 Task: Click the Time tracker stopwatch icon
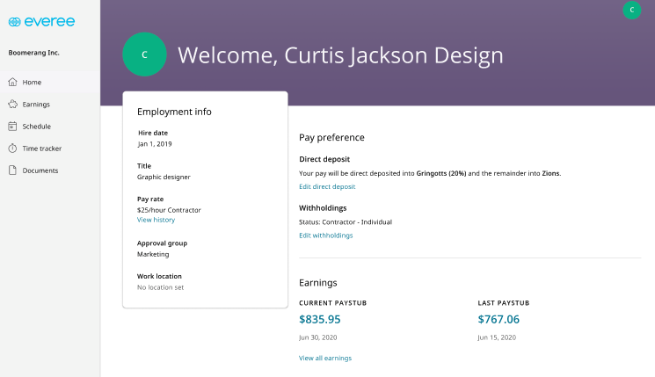click(12, 149)
